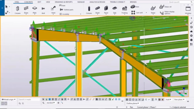Open the MANAGE ribbon tab
The image size is (194, 109).
[x=81, y=2]
